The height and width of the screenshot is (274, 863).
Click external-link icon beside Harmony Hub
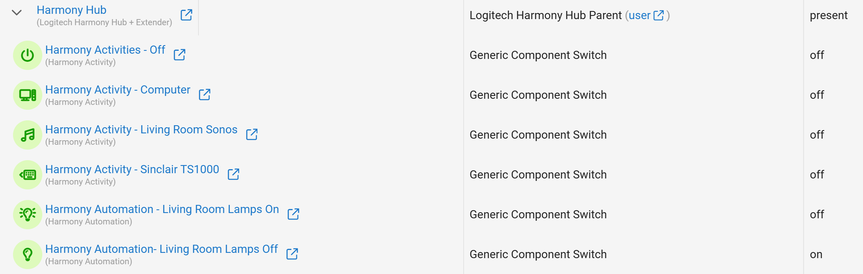click(x=186, y=15)
